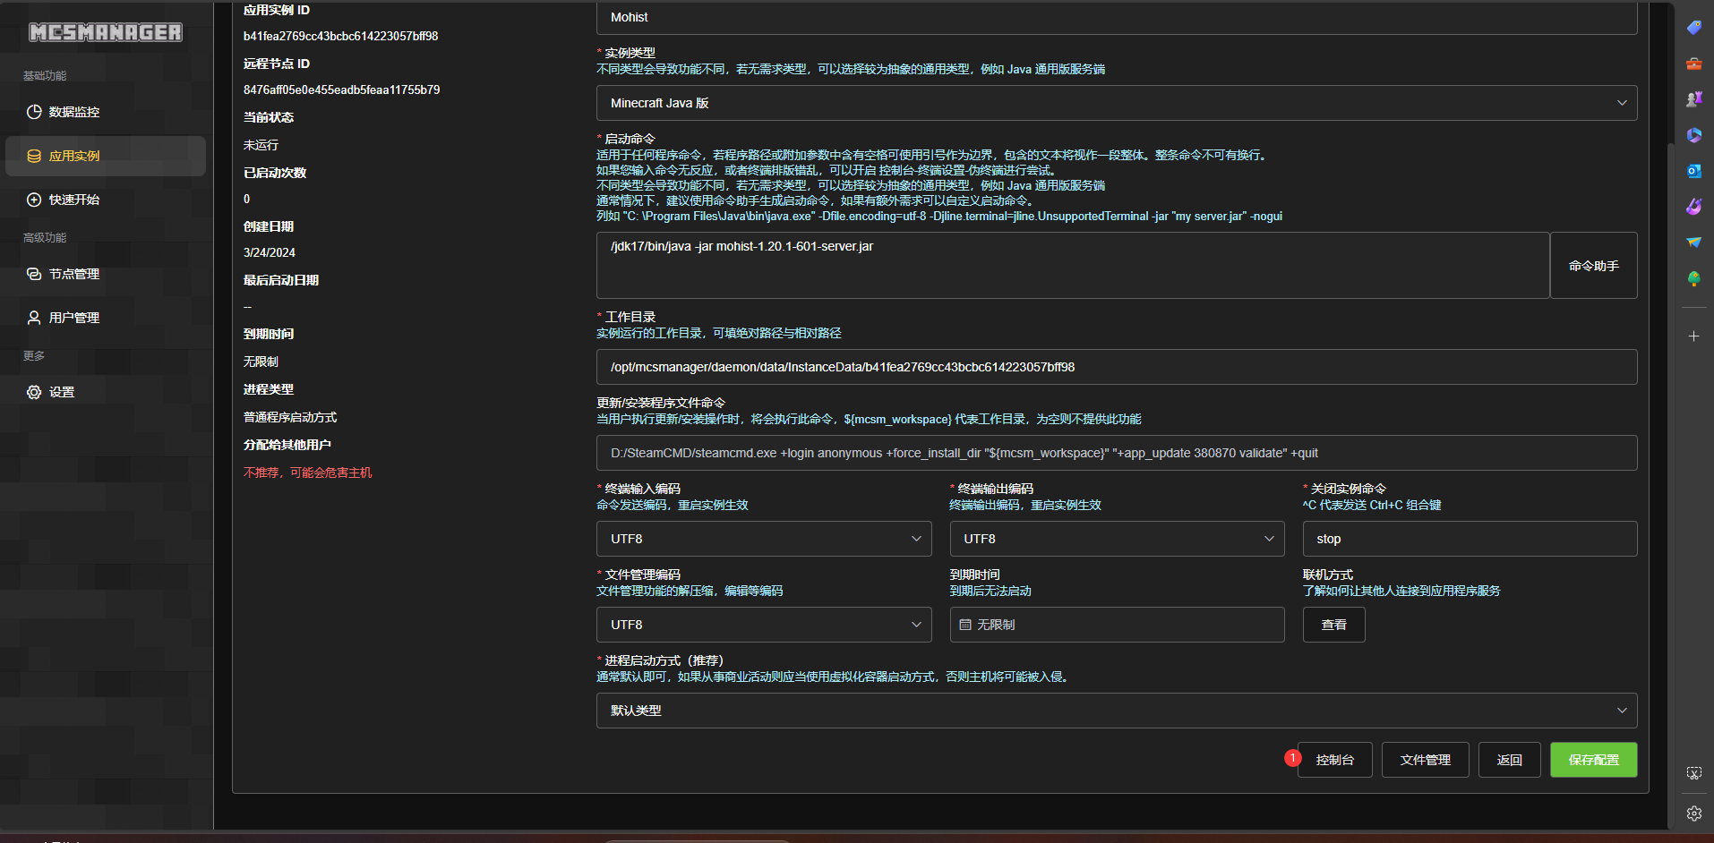1714x843 pixels.
Task: Open the 终端输出编码 UTF8 dropdown
Action: coord(1117,539)
